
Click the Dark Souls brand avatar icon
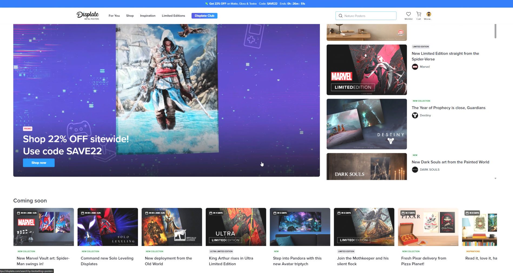[415, 170]
